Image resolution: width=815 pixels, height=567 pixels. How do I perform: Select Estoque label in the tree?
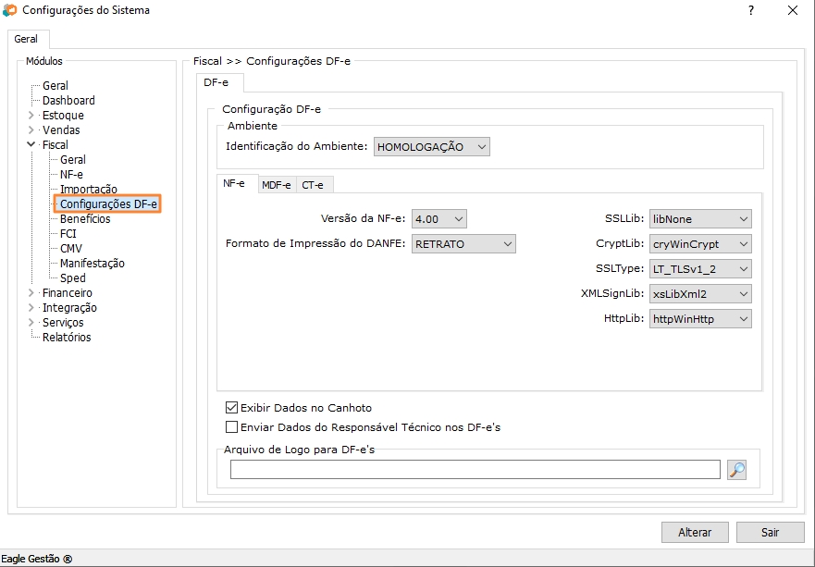click(x=63, y=116)
